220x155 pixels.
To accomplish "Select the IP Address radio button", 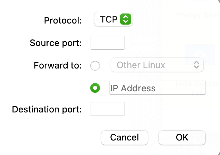I will coord(95,88).
